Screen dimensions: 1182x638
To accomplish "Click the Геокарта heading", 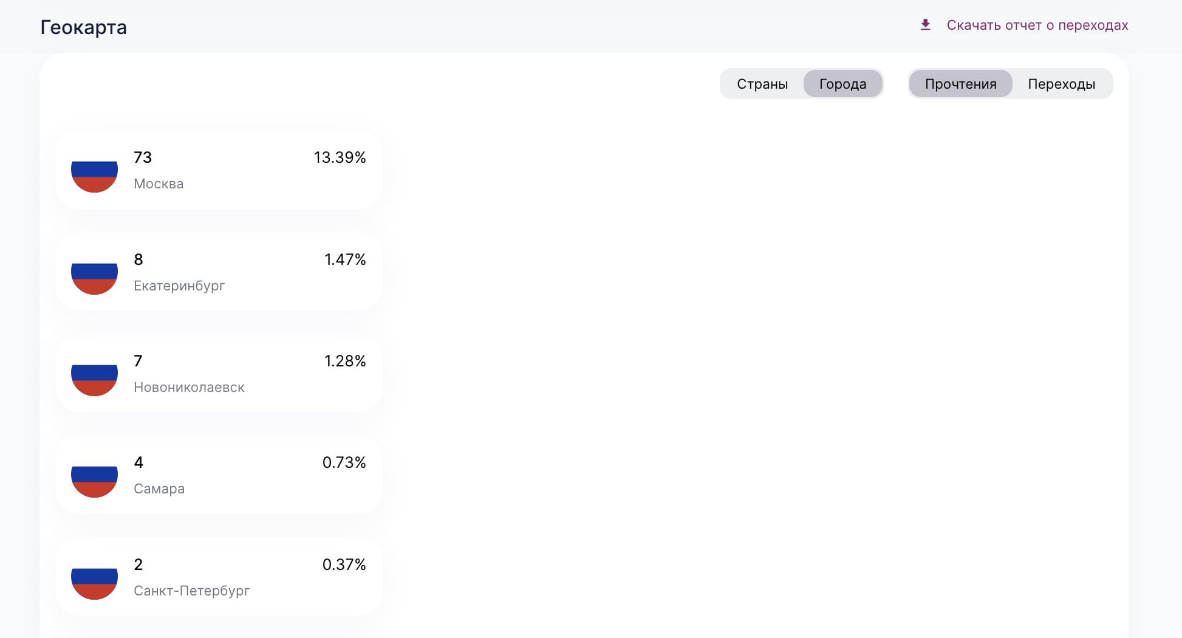I will point(84,27).
